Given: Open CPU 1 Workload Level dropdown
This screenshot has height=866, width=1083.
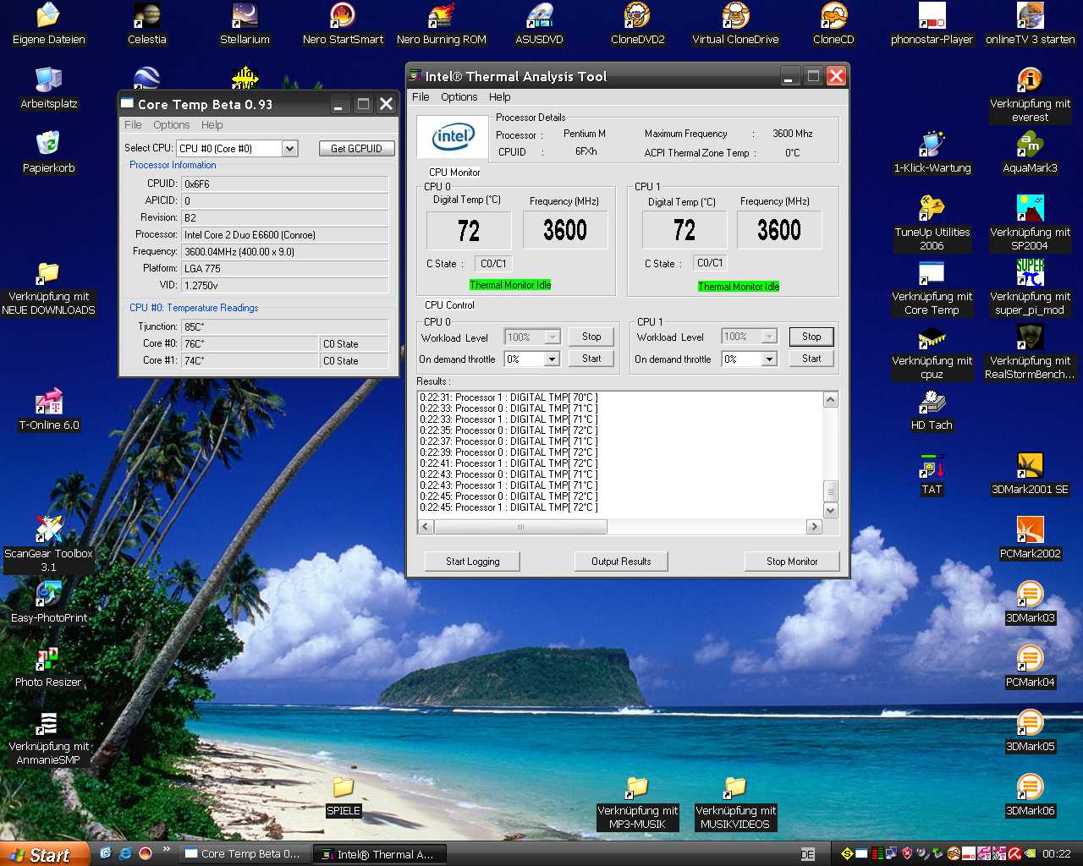Looking at the screenshot, I should [x=769, y=337].
